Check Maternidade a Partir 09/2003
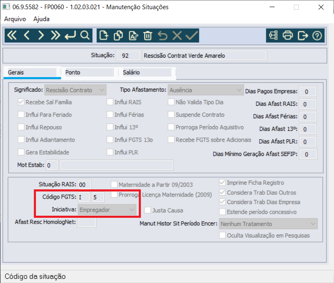The height and width of the screenshot is (283, 334). coord(114,184)
